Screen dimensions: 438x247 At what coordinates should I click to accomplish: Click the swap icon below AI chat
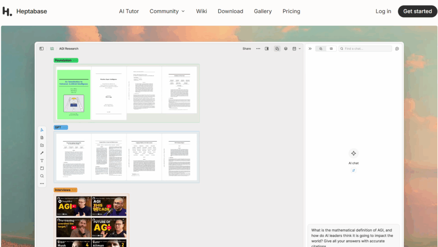353,170
